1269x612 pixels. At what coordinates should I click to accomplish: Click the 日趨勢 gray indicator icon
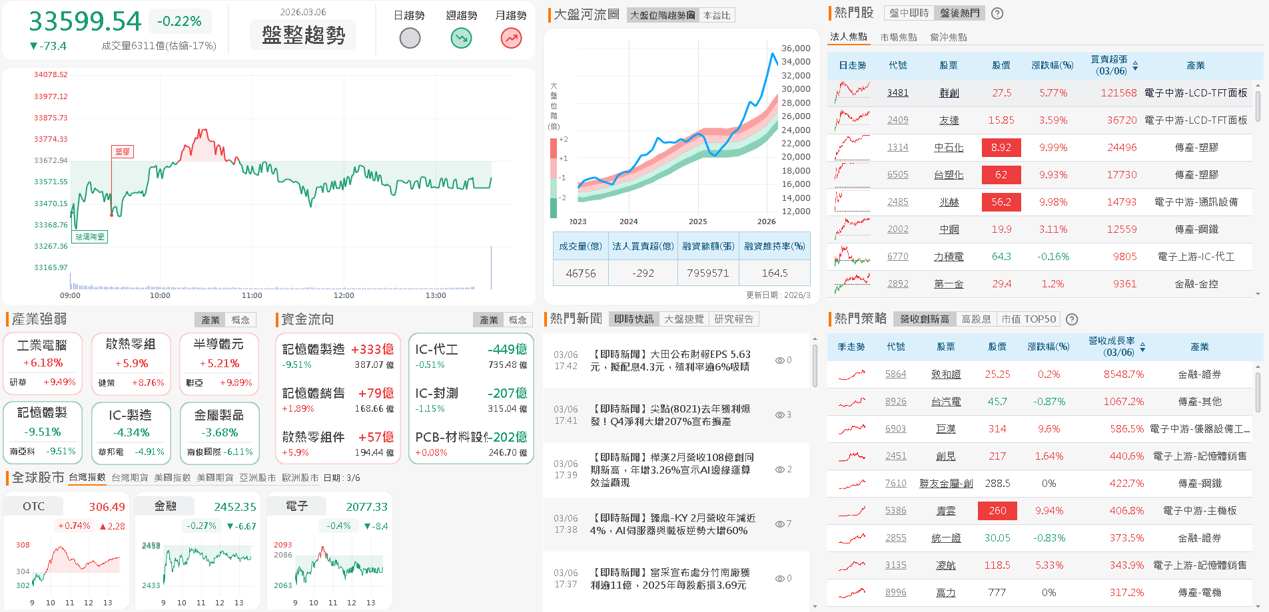410,39
